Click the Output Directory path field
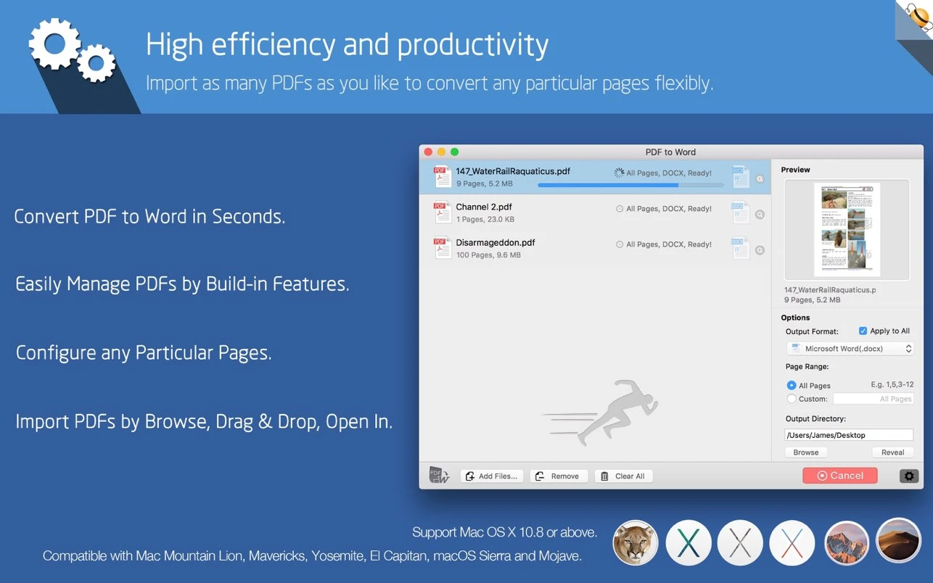 (849, 435)
